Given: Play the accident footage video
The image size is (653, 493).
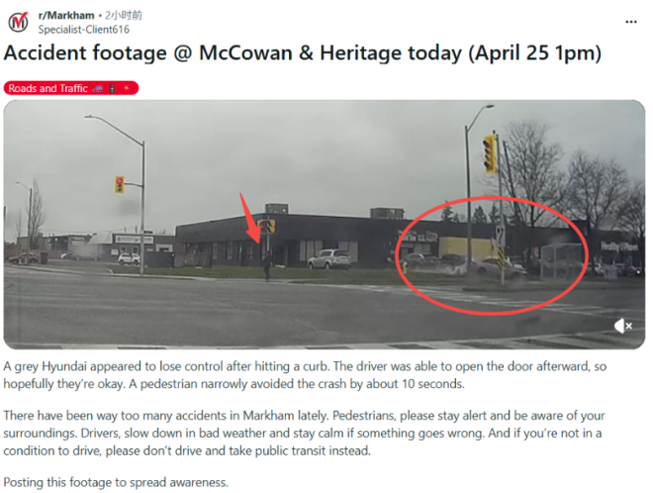Looking at the screenshot, I should click(x=324, y=224).
